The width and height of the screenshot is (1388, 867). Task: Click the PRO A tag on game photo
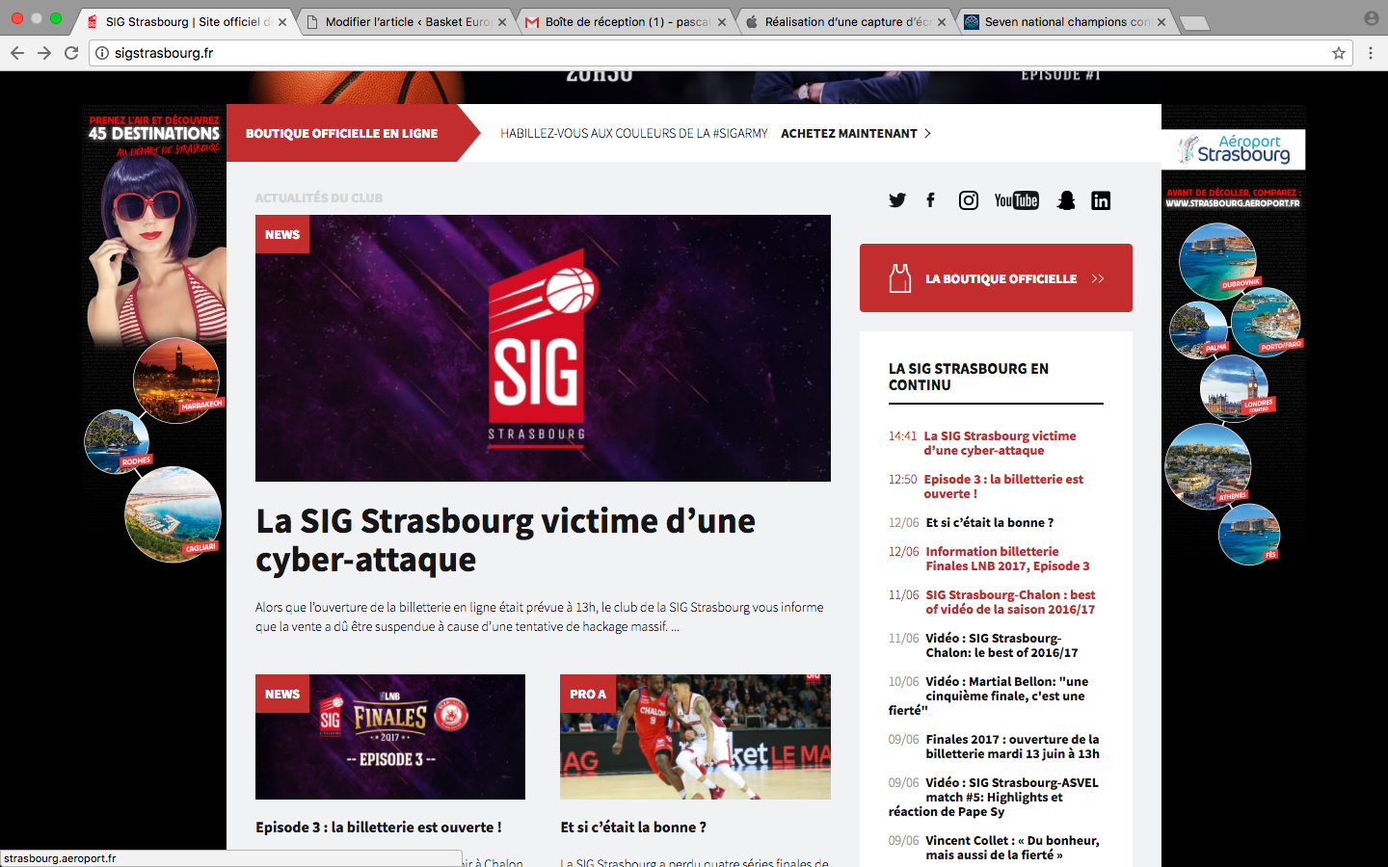pyautogui.click(x=588, y=694)
